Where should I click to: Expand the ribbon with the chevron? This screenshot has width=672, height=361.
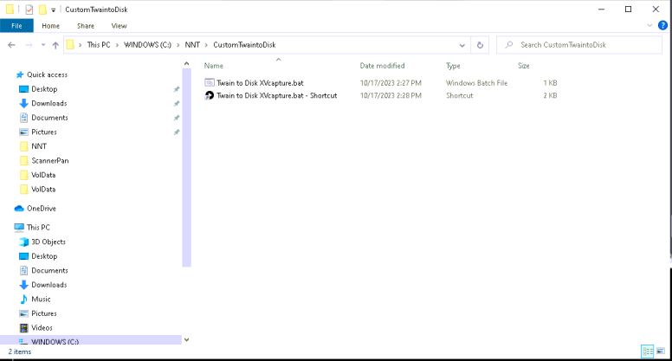coord(649,26)
